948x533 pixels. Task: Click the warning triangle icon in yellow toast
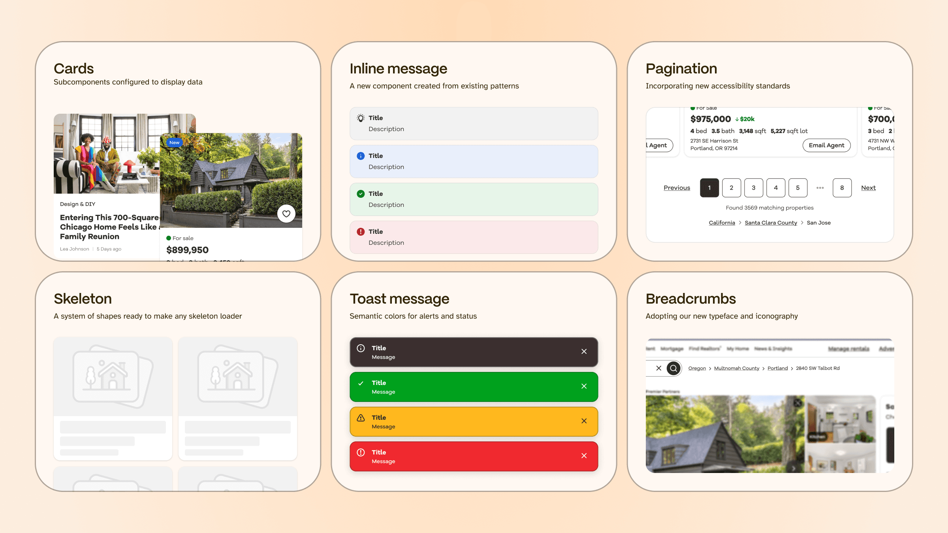361,418
